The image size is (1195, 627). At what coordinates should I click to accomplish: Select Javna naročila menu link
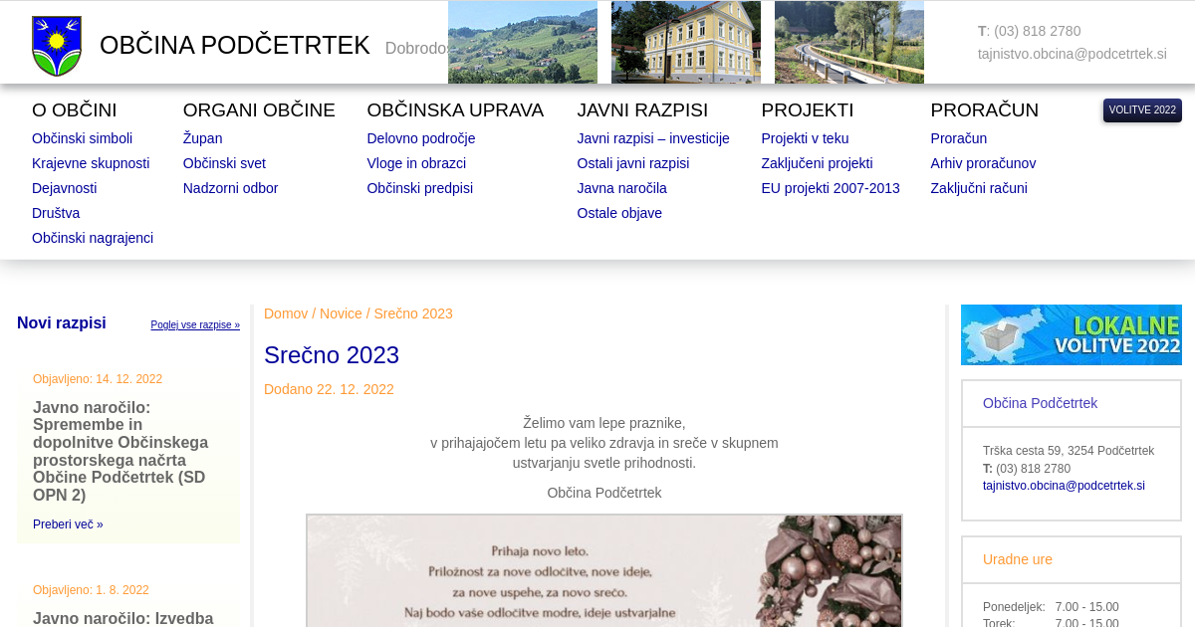pyautogui.click(x=621, y=188)
